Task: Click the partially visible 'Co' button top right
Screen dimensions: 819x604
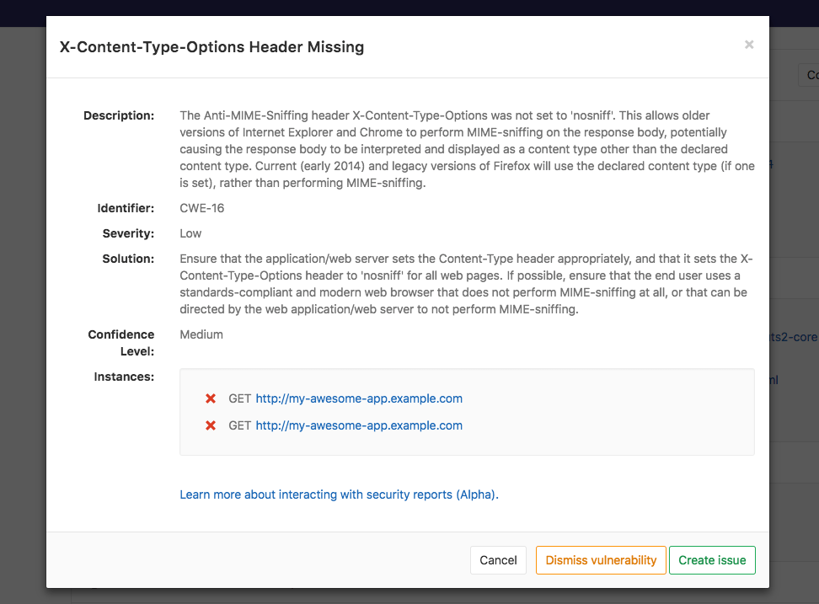Action: pos(810,75)
